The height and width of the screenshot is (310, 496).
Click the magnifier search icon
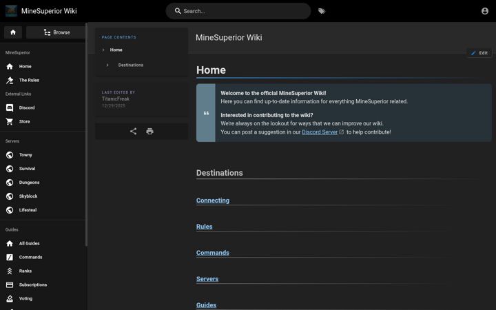click(178, 11)
